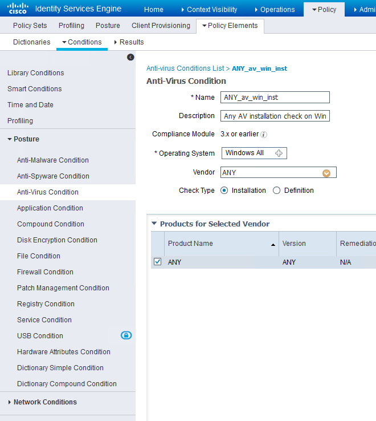The height and width of the screenshot is (421, 376).
Task: Open the Operating System Windows All selector
Action: tap(254, 153)
